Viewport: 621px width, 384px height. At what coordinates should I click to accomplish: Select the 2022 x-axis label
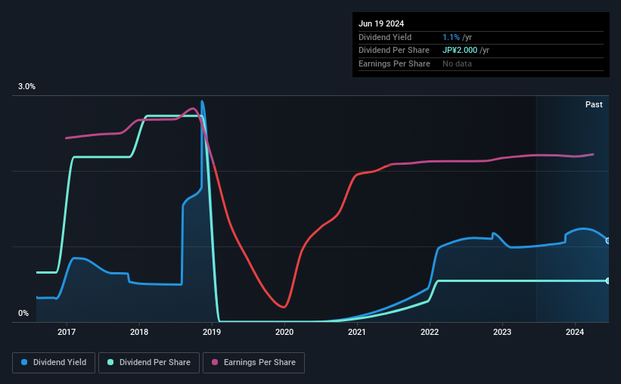[430, 332]
